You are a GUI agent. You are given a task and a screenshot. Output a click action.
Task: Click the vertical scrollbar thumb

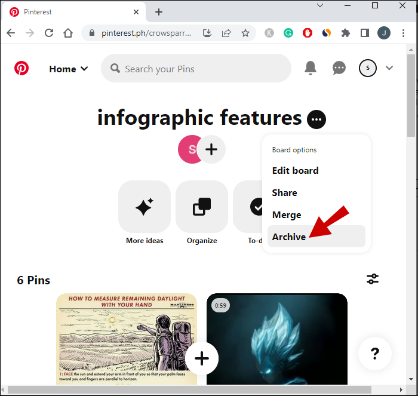point(411,96)
